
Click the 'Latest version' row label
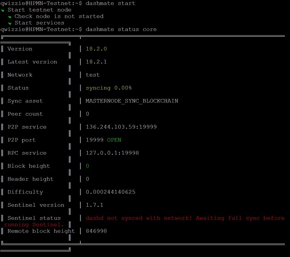[x=32, y=62]
